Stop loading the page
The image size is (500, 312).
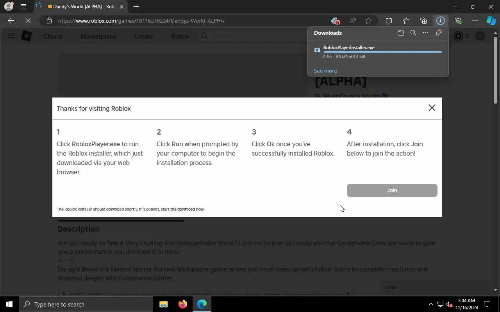(28, 21)
